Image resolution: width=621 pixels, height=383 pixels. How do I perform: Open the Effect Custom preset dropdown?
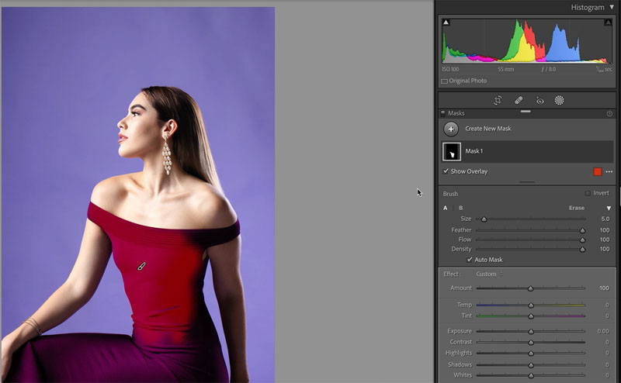[490, 274]
